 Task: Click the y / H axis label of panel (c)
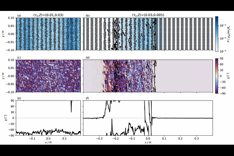pos(3,75)
